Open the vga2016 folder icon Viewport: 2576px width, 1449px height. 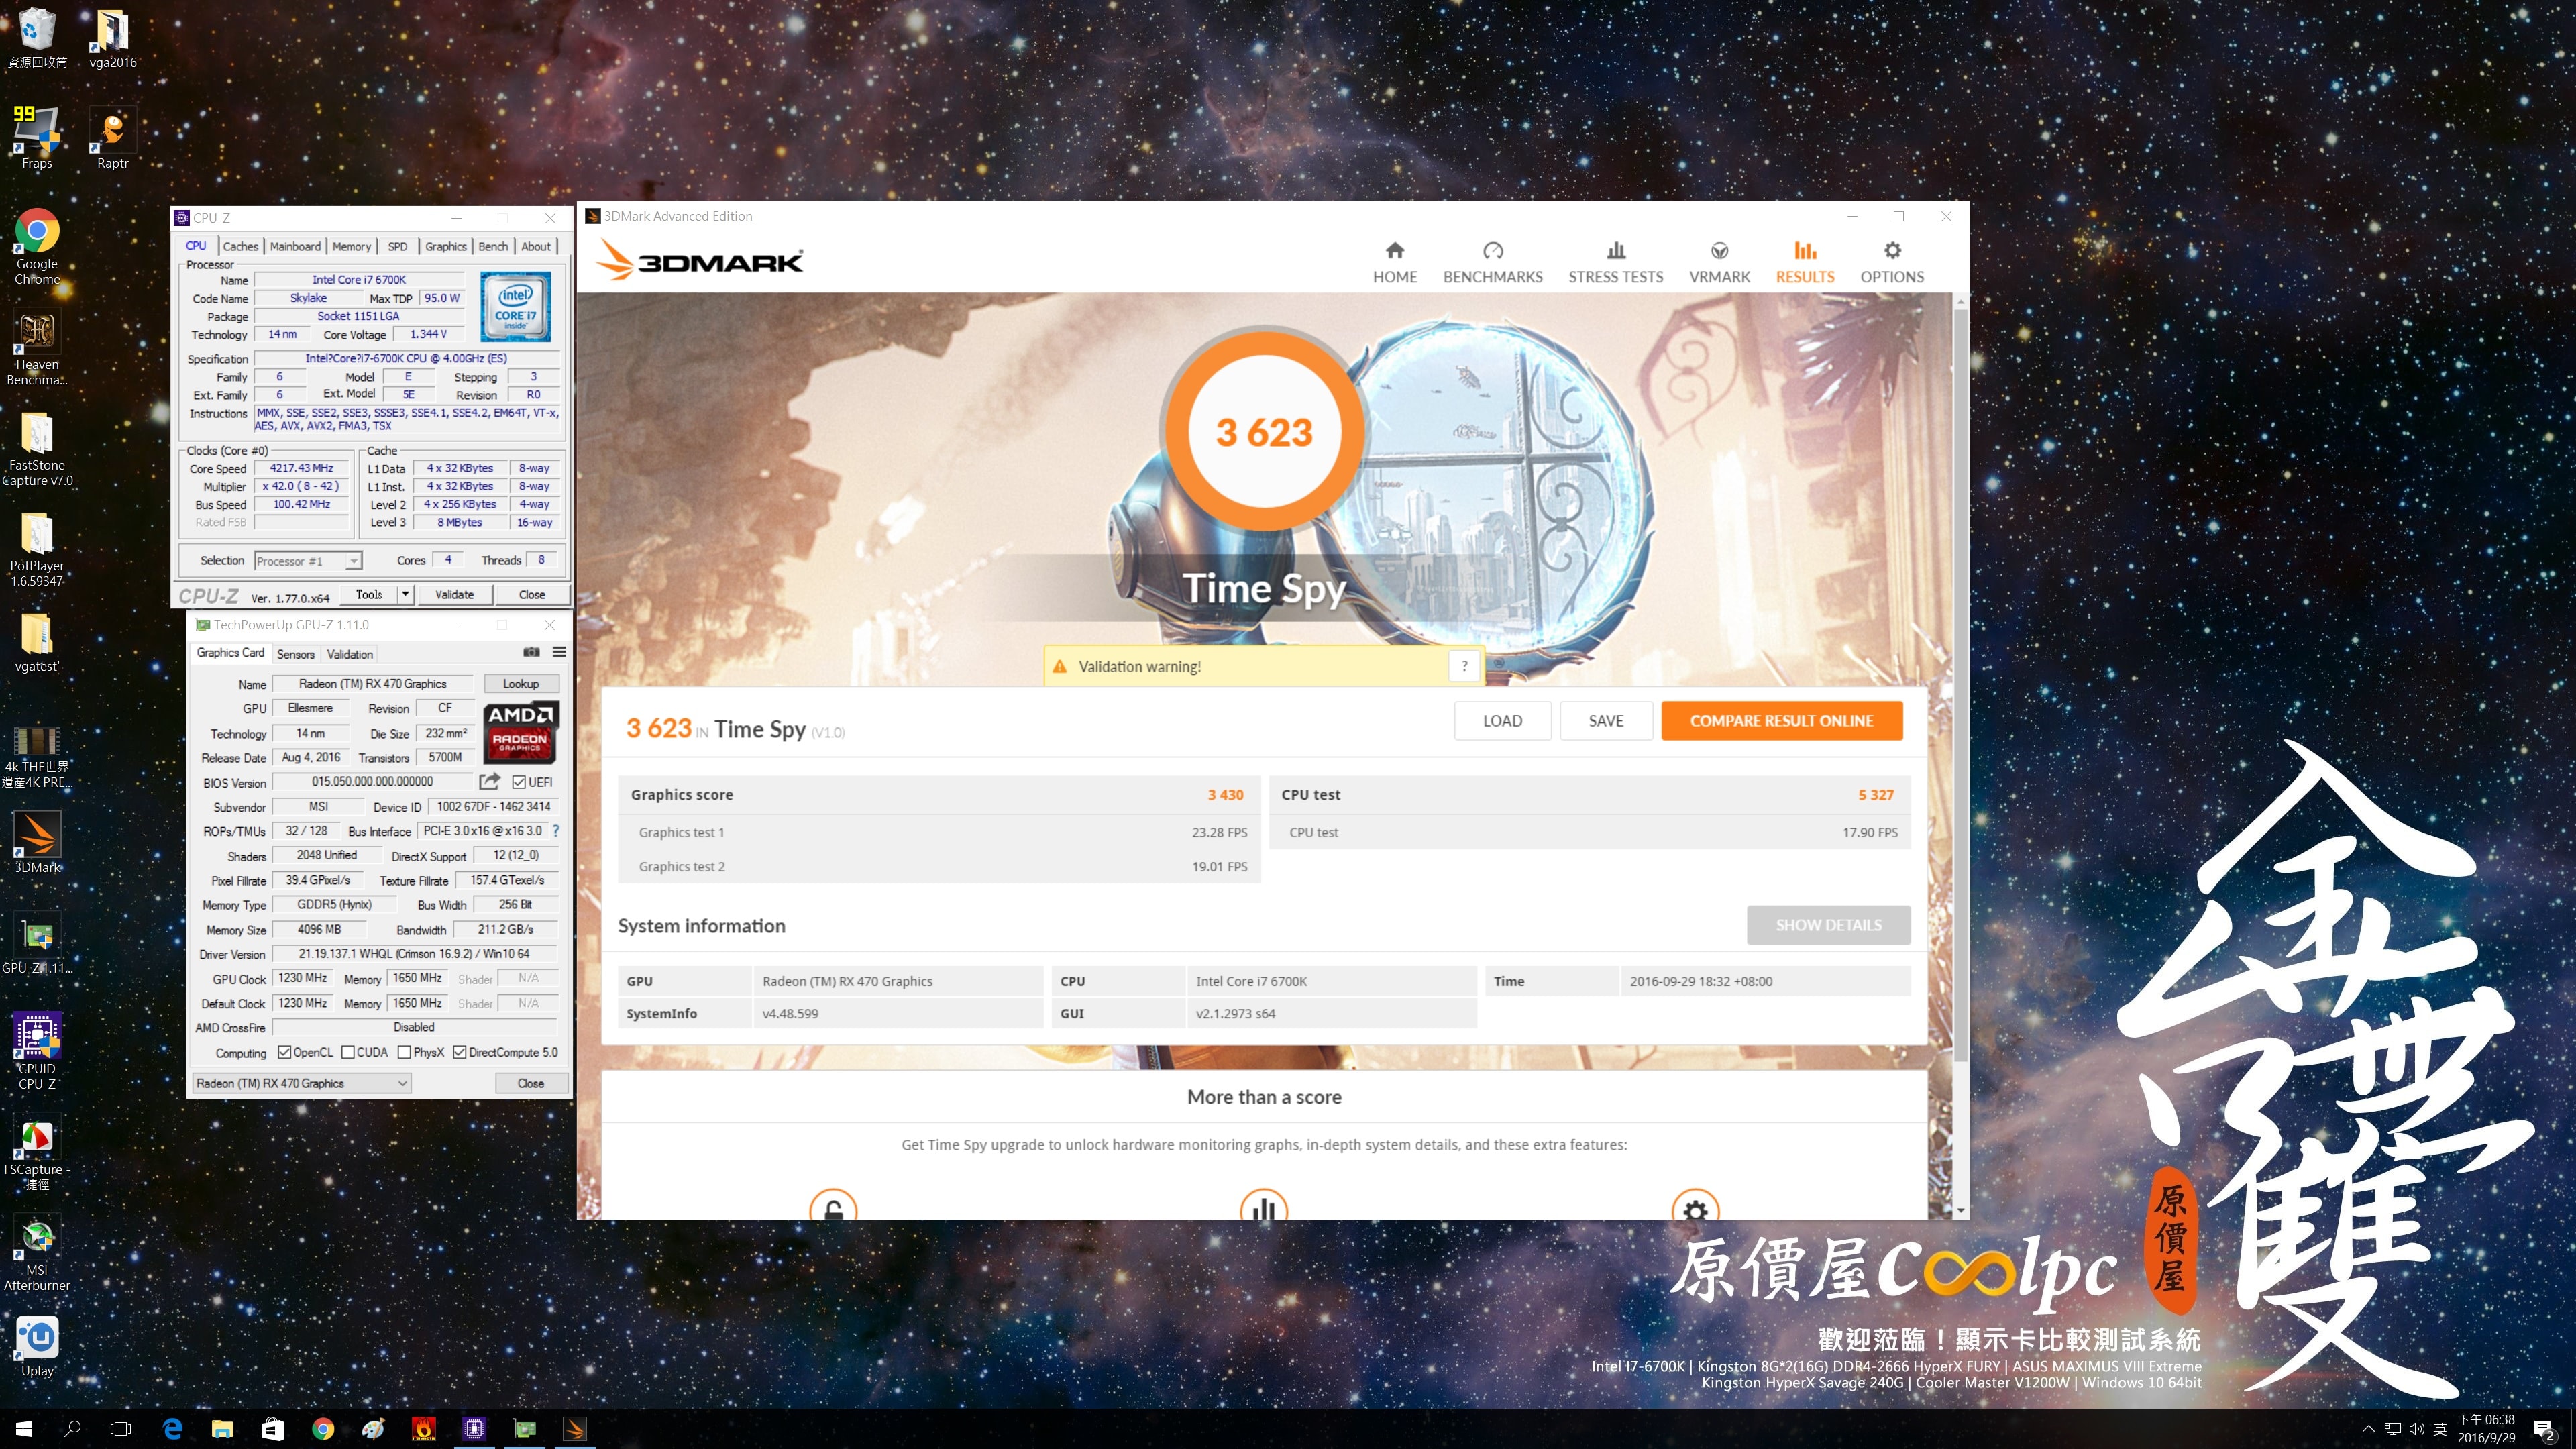[x=112, y=37]
